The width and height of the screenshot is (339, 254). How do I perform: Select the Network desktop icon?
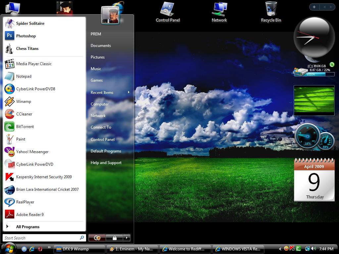tap(219, 12)
